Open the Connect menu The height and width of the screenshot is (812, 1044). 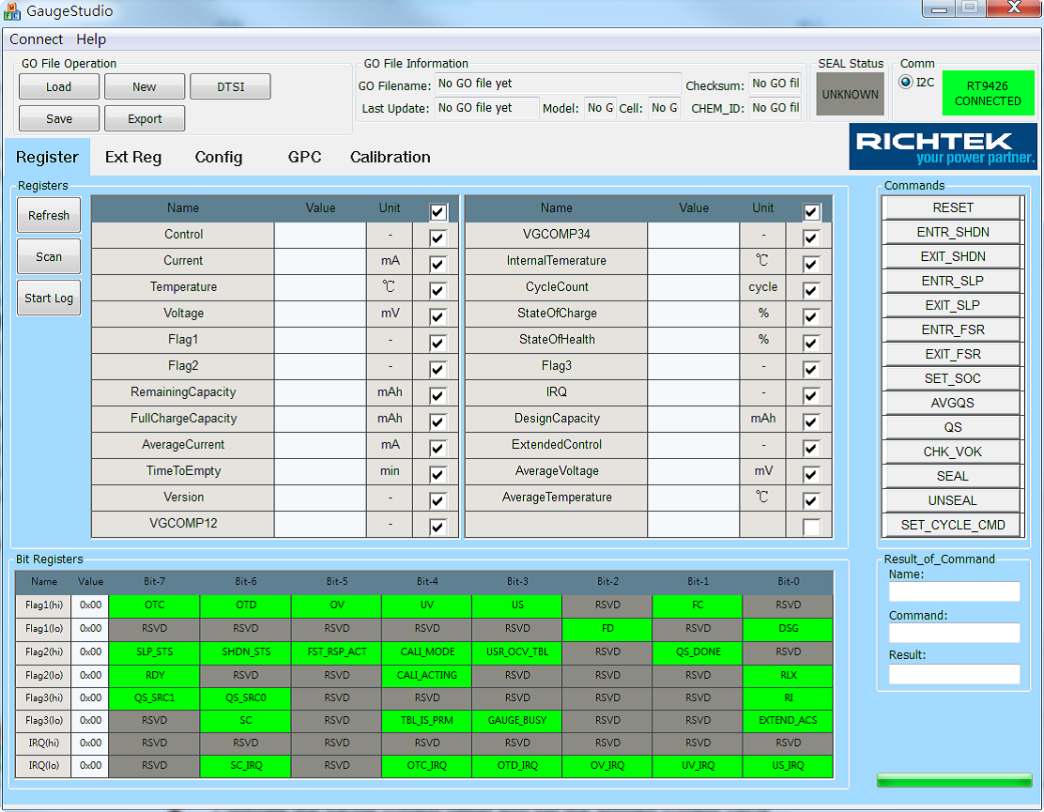click(36, 39)
